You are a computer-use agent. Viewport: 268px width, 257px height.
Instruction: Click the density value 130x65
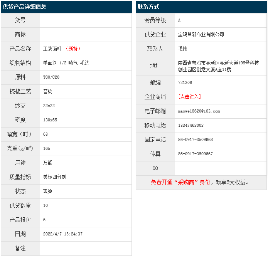[50, 120]
